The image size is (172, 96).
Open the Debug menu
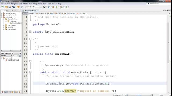coord(35,4)
